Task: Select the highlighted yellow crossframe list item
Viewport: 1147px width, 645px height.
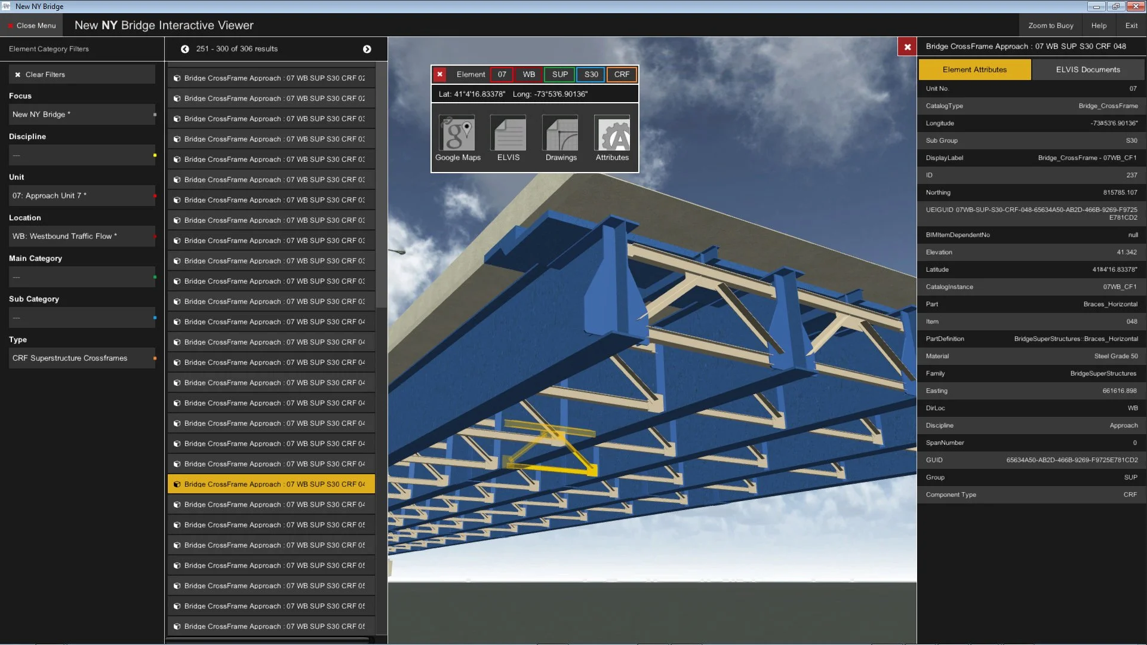Action: click(x=271, y=484)
